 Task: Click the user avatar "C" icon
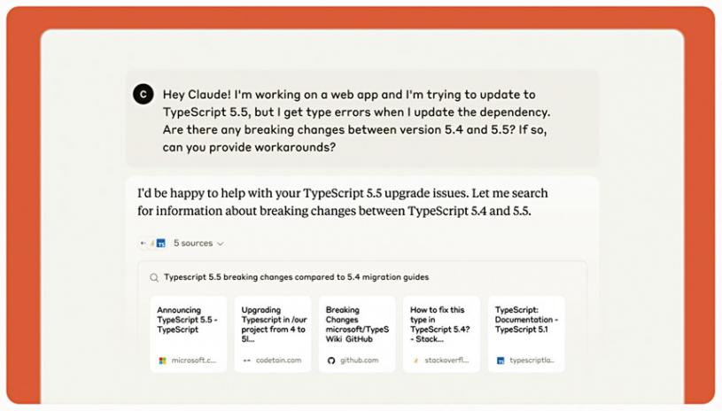[x=144, y=94]
